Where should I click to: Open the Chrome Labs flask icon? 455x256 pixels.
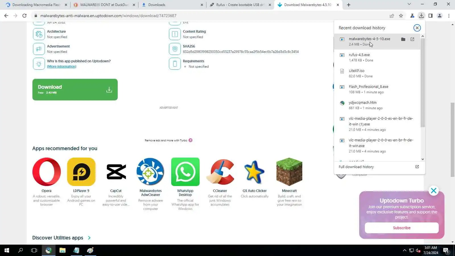pyautogui.click(x=412, y=16)
